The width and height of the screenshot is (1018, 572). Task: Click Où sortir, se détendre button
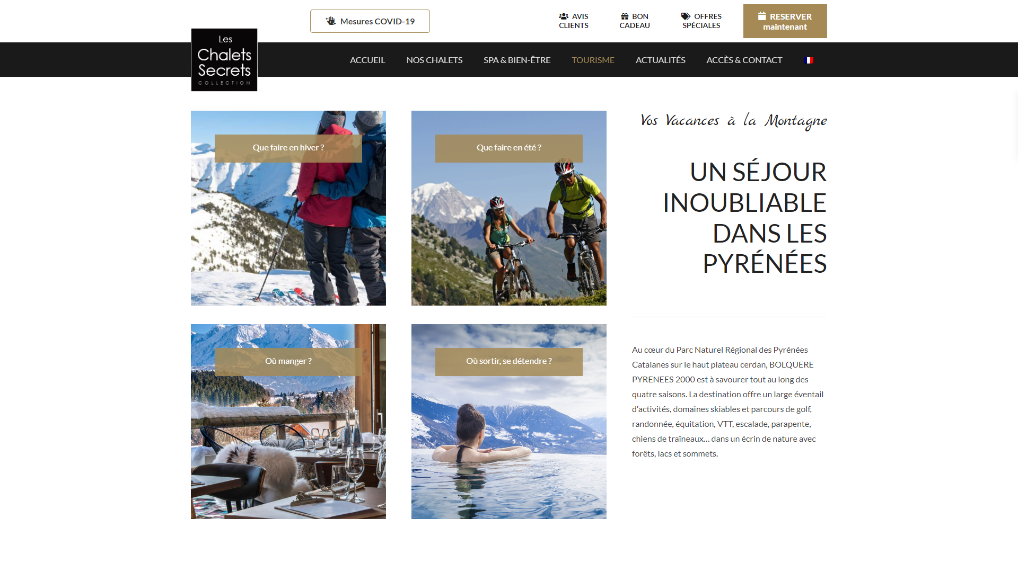tap(509, 362)
